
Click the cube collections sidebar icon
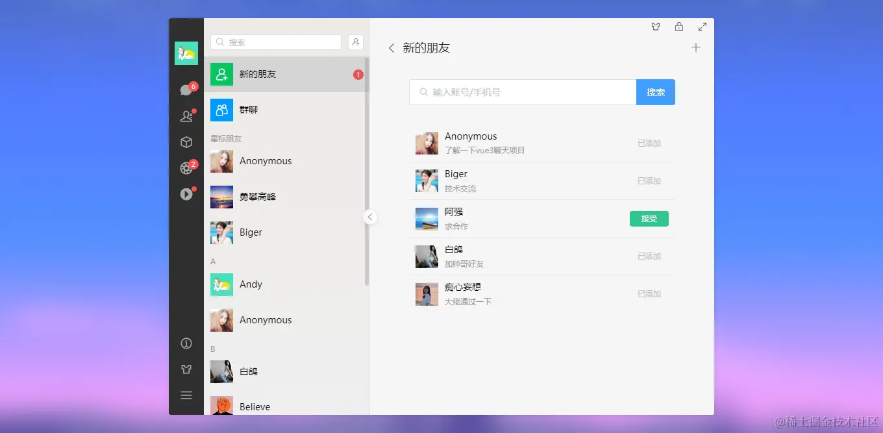click(x=186, y=142)
